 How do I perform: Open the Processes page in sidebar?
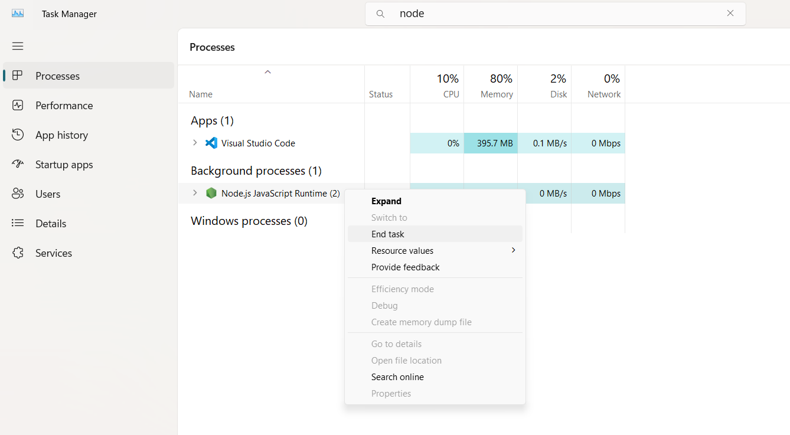coord(89,76)
